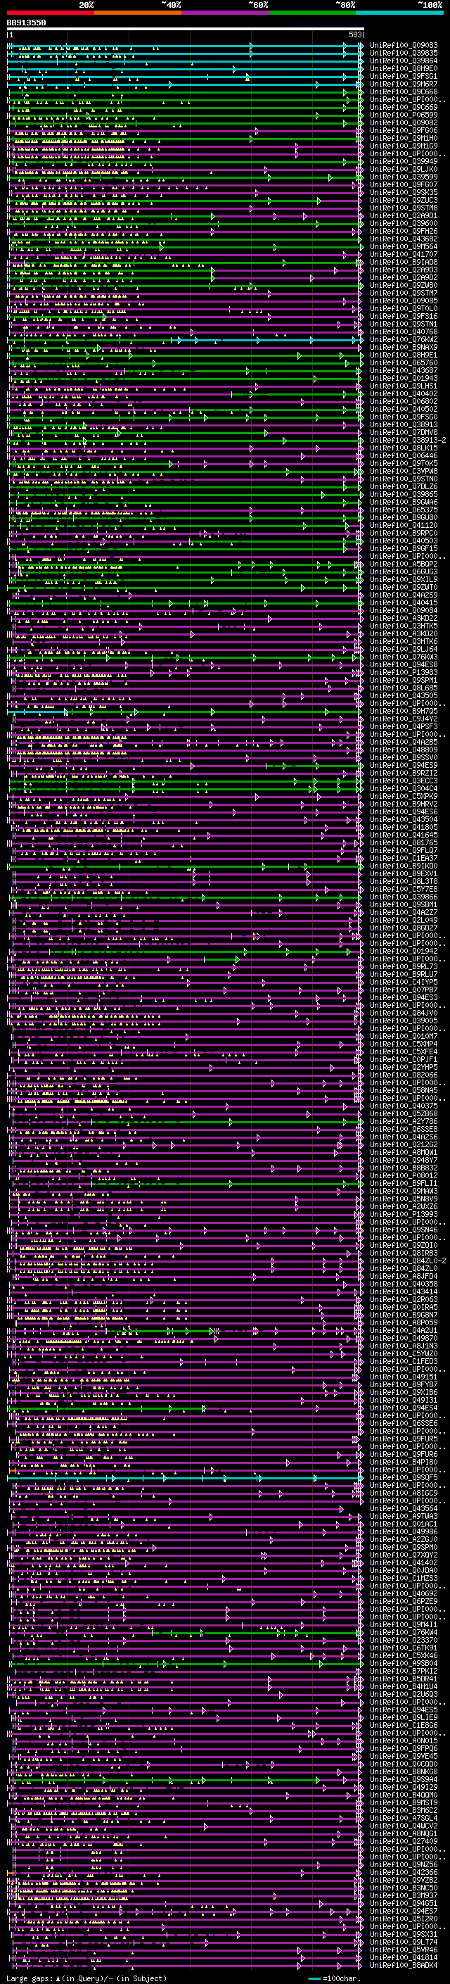
Task: Select the UniRef100_Q76KW2 label
Action: point(404,340)
